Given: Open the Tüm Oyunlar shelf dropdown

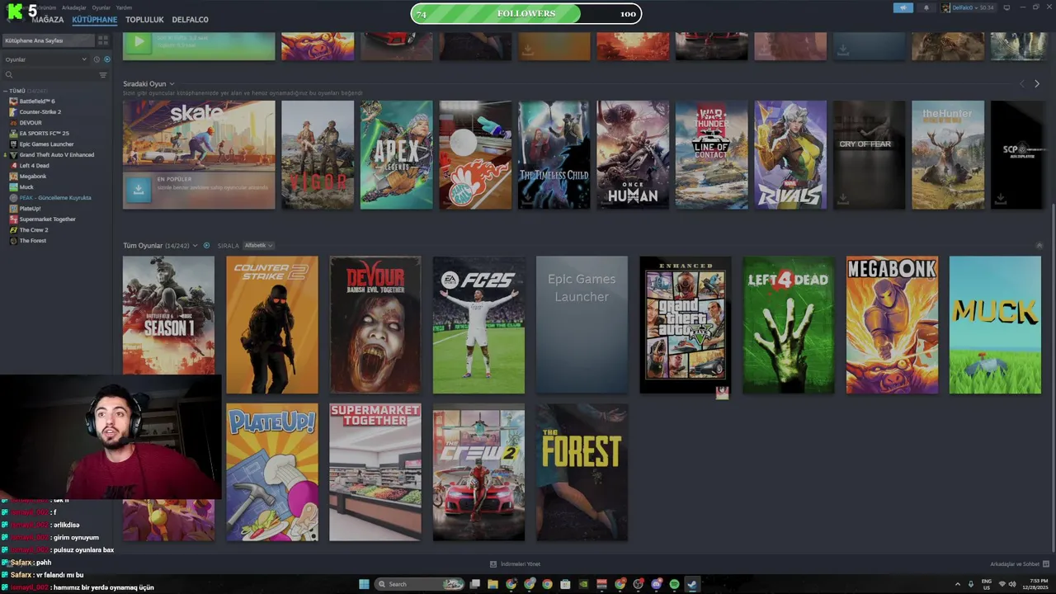Looking at the screenshot, I should [x=195, y=246].
